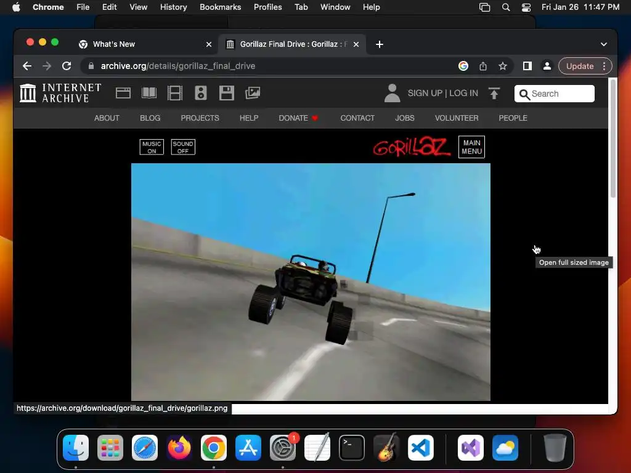631x473 pixels.
Task: Click the user avatar icon
Action: pyautogui.click(x=392, y=93)
